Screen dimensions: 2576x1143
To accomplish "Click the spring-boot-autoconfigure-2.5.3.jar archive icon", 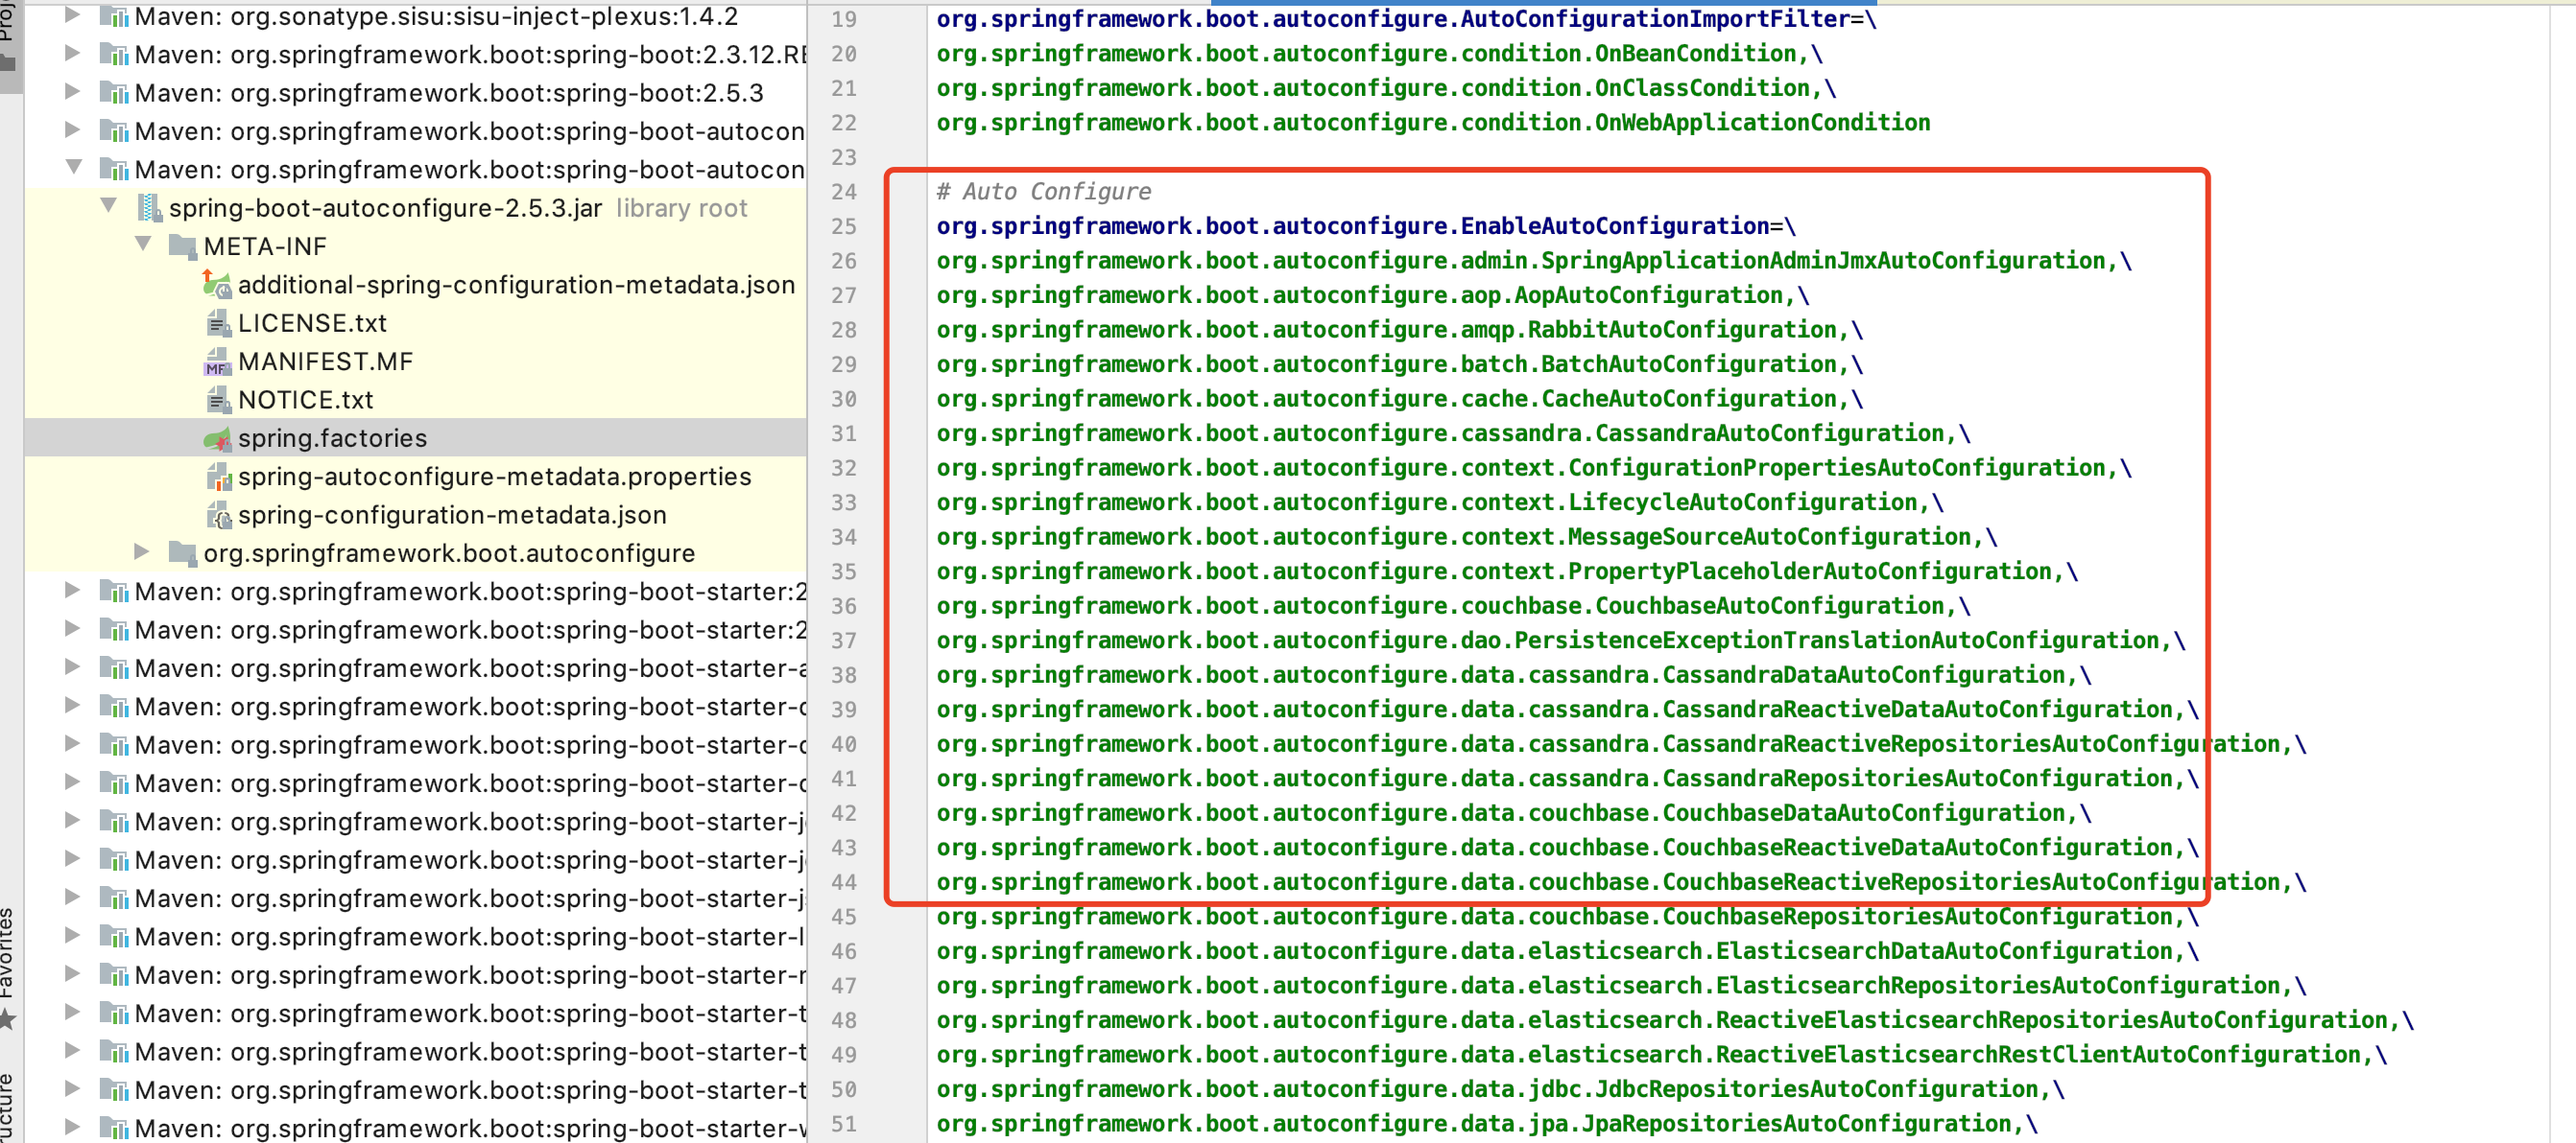I will click(149, 208).
